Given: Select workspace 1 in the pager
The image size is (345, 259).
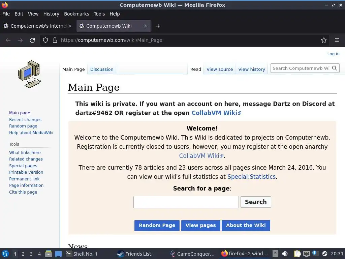Looking at the screenshot, I should tap(15, 254).
